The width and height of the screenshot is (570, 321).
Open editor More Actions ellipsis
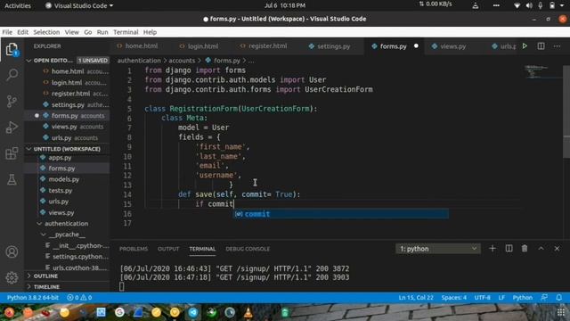click(557, 46)
